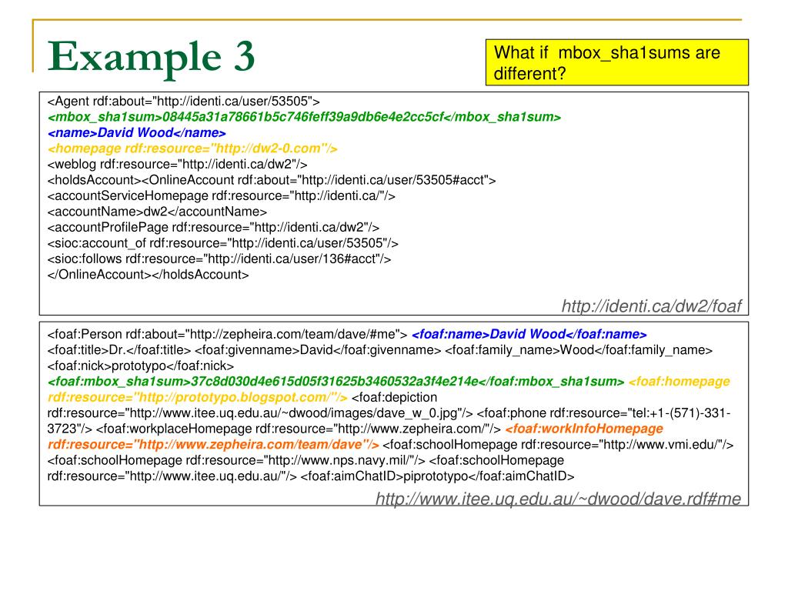Click the foaf:title Dr. text
Viewport: 788px width, 591px height.
119,350
